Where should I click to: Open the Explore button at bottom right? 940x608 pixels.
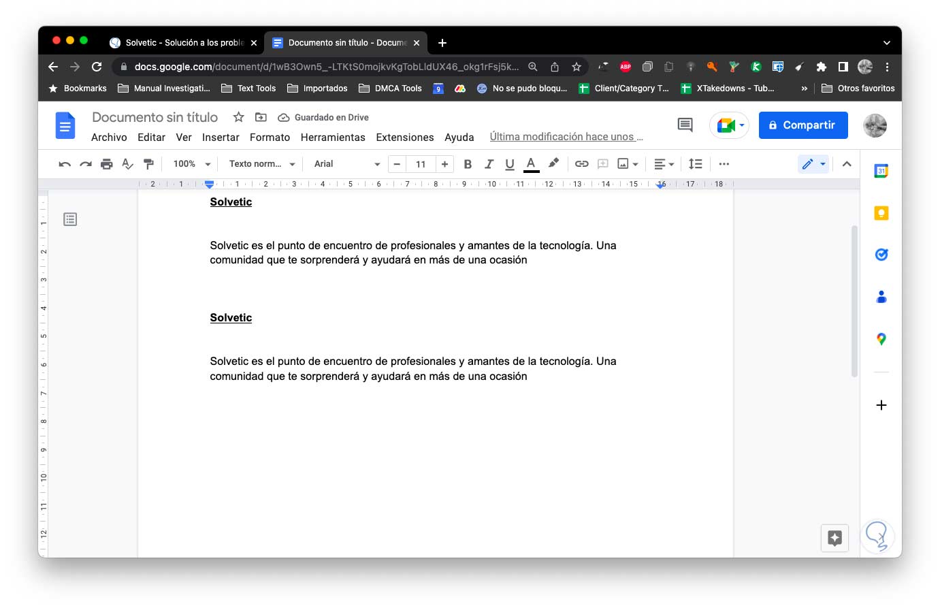coord(835,539)
